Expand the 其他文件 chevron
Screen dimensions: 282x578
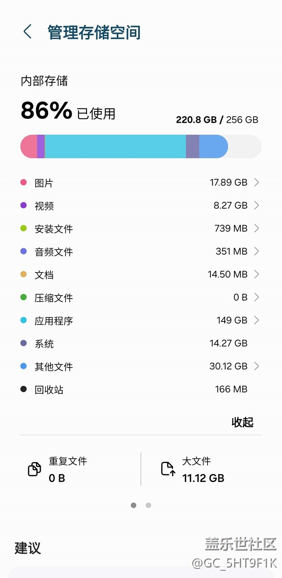coord(256,366)
